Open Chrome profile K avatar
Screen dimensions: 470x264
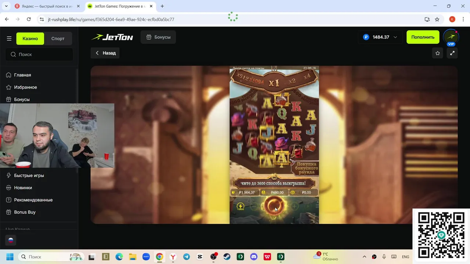(452, 19)
